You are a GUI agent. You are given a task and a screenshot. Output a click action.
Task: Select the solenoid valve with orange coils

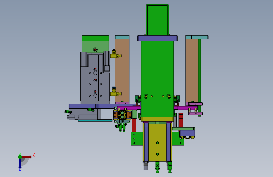pos(122,115)
